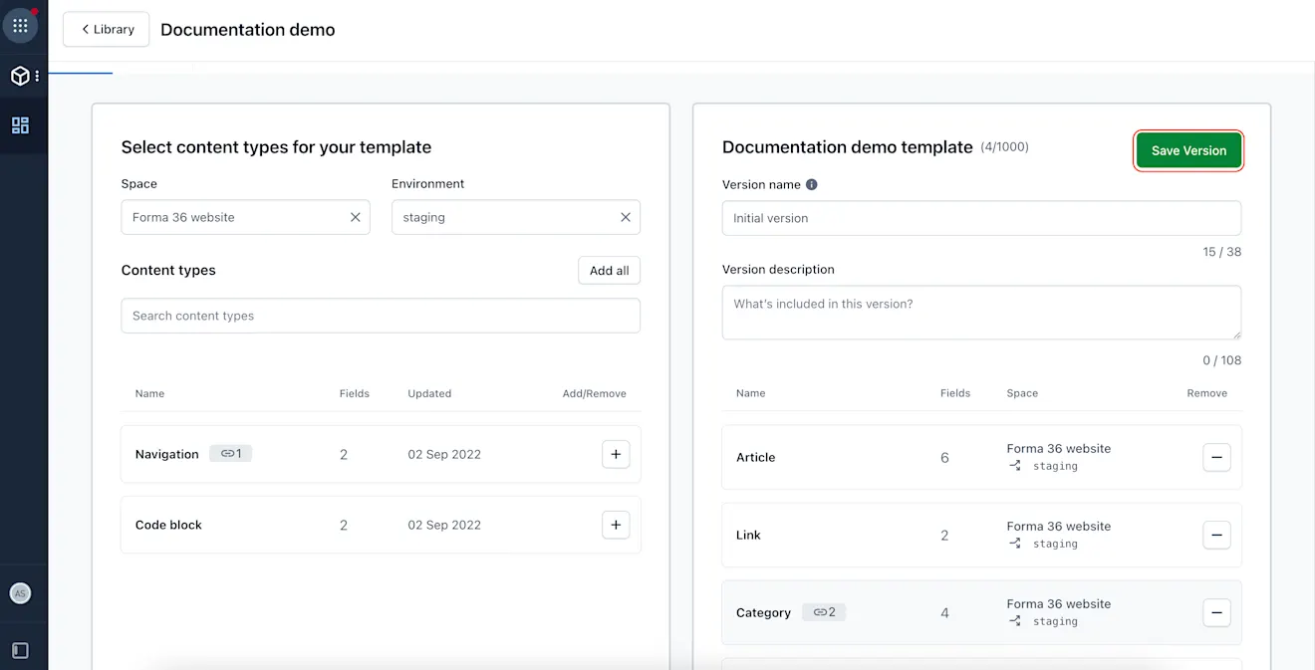Click the Documentation demo page title
1315x670 pixels.
coord(248,30)
